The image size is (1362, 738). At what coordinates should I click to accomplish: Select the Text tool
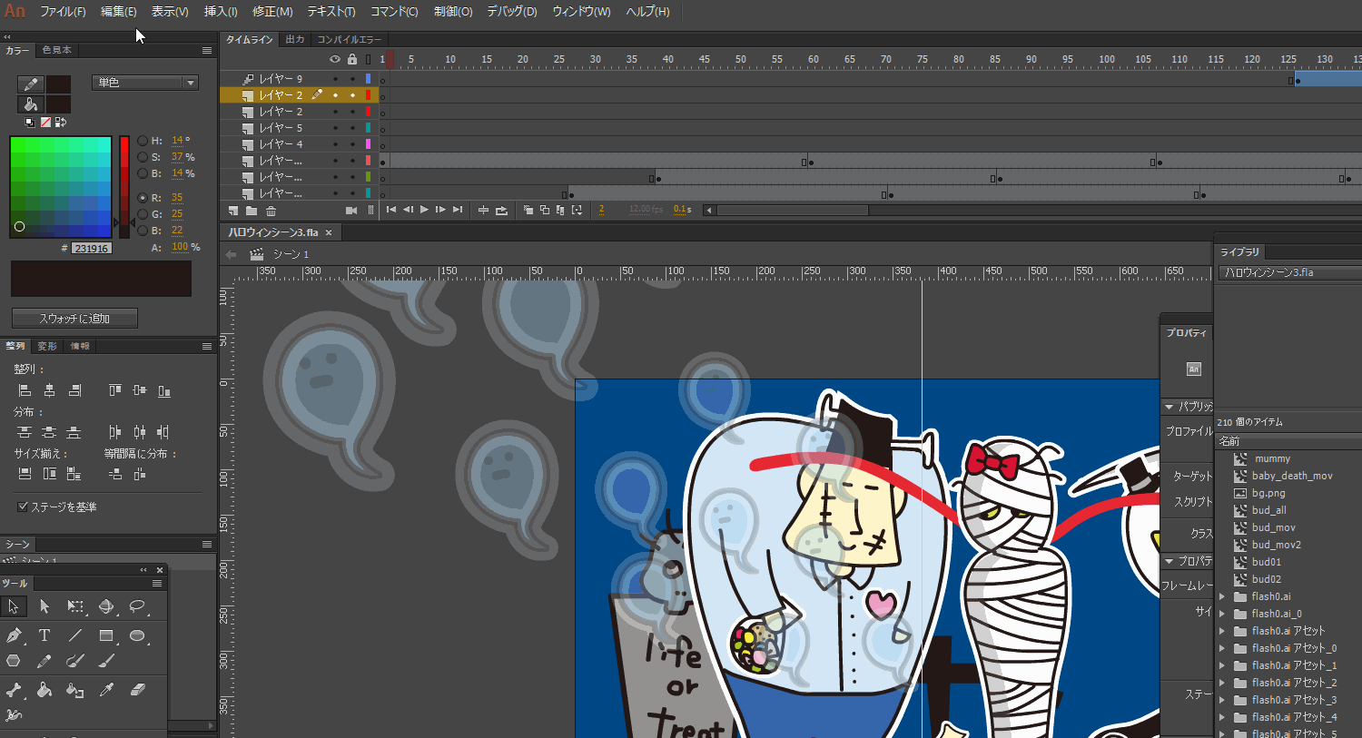click(44, 635)
